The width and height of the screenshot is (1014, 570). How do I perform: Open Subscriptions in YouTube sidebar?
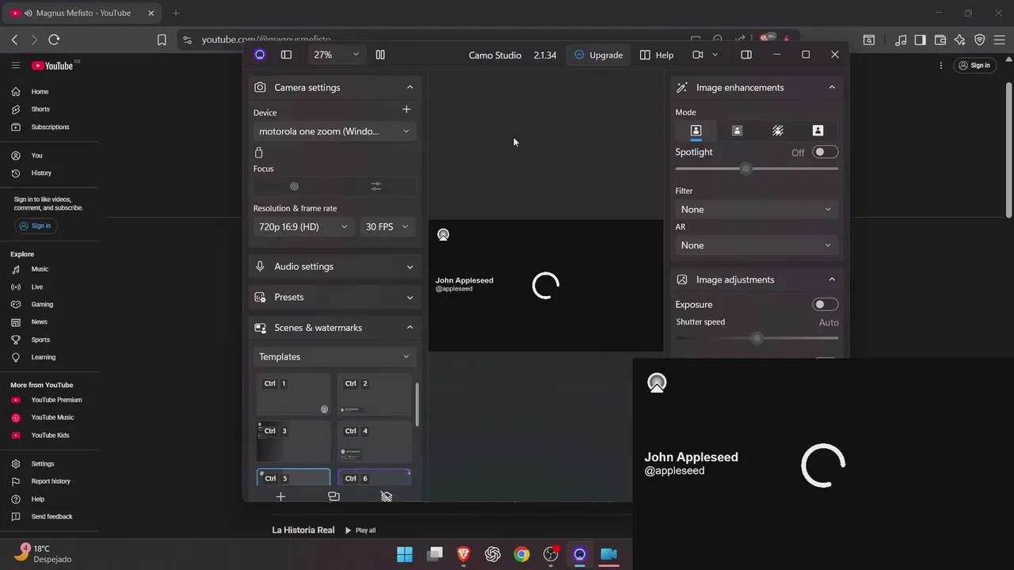pos(49,127)
